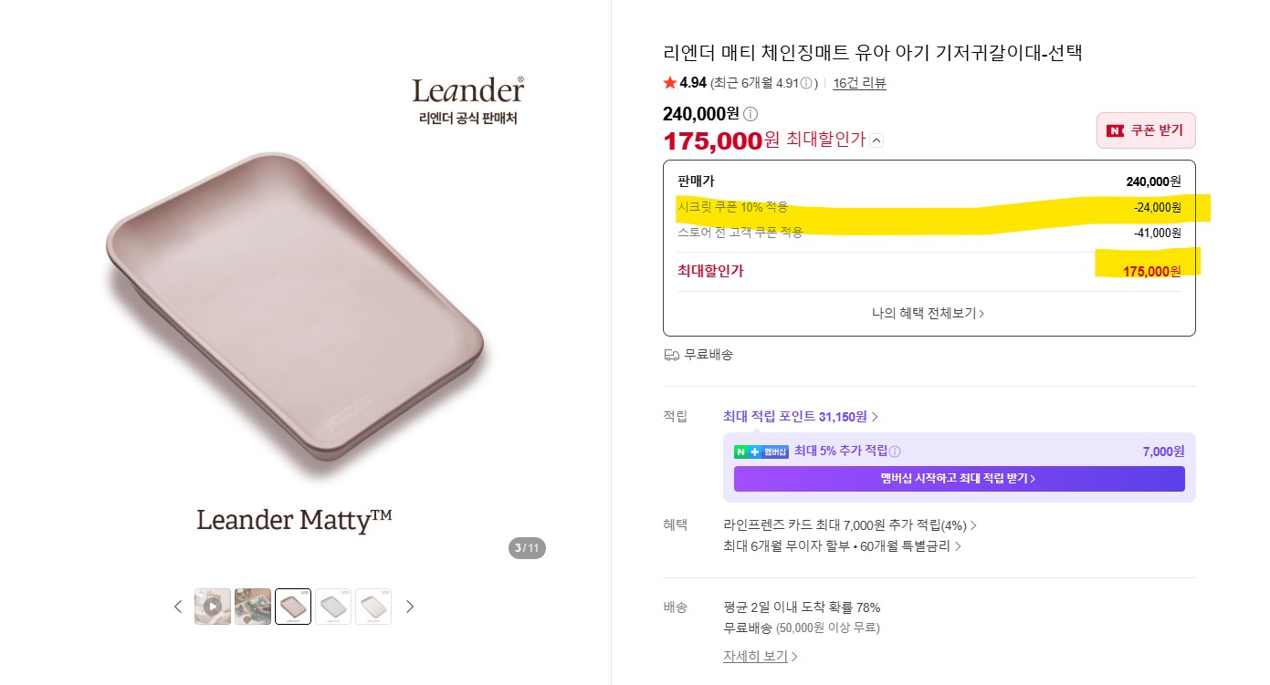Viewport: 1270px width, 685px height.
Task: Collapse the 최대할인가 price breakdown toggle
Action: point(876,140)
